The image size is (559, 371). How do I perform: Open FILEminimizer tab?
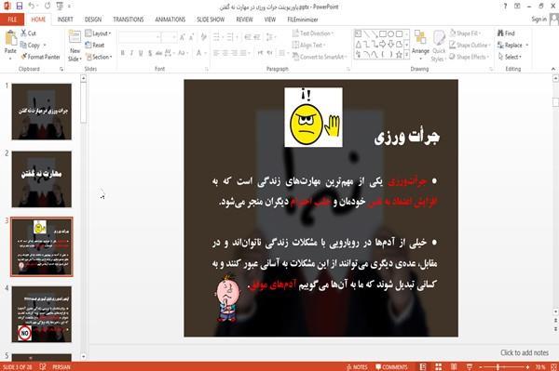(x=303, y=20)
